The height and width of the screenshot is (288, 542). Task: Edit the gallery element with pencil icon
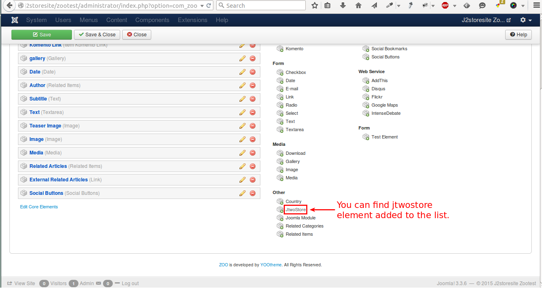click(x=242, y=58)
